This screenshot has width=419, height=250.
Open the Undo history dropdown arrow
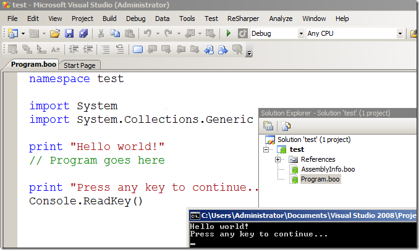pyautogui.click(x=158, y=33)
